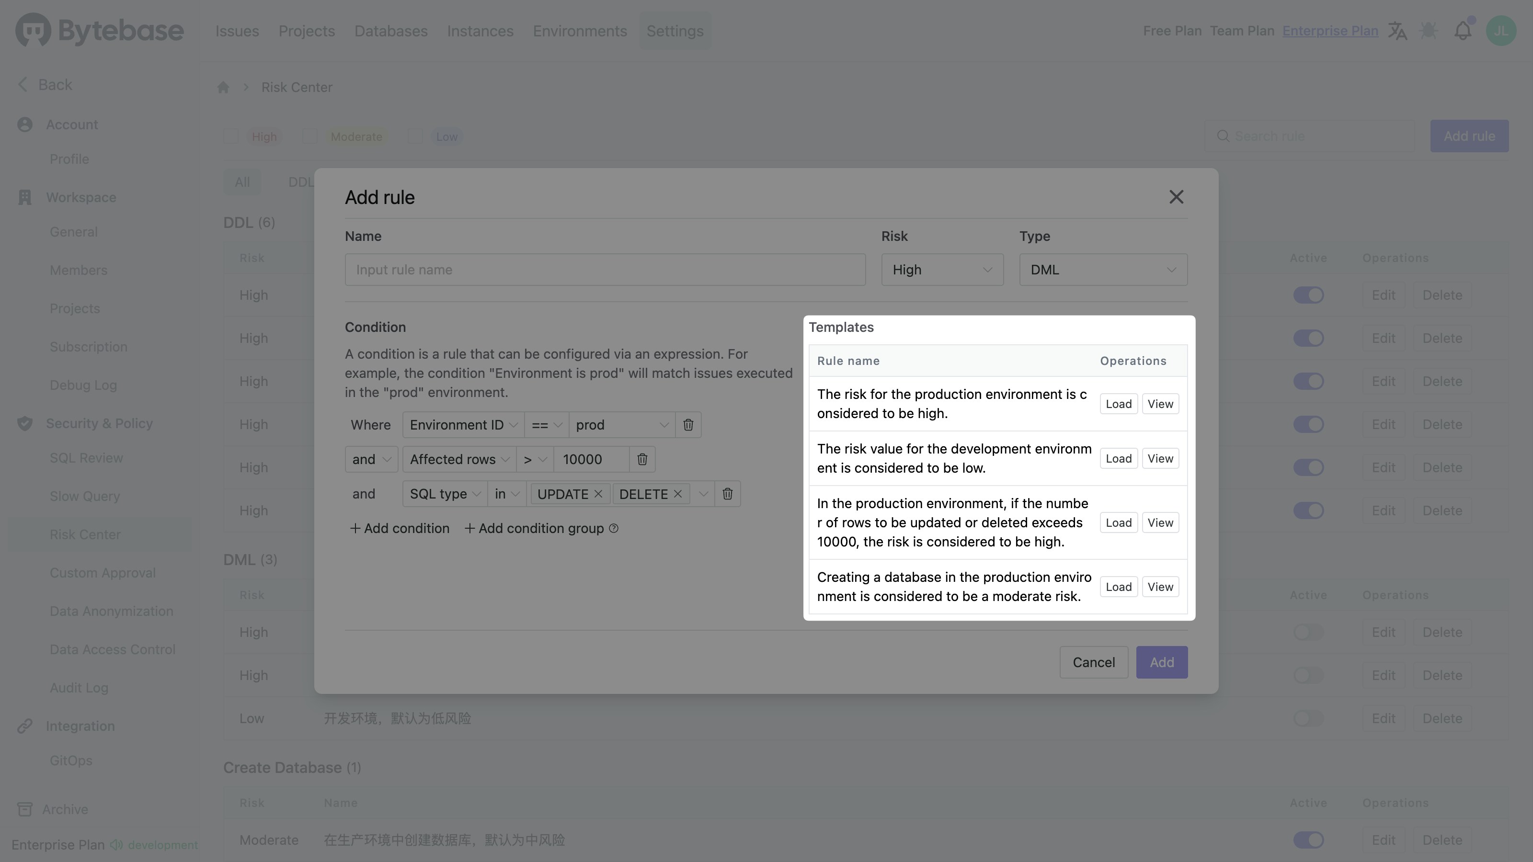The height and width of the screenshot is (862, 1533).
Task: Click trash icon beside Affected rows condition
Action: click(x=642, y=459)
